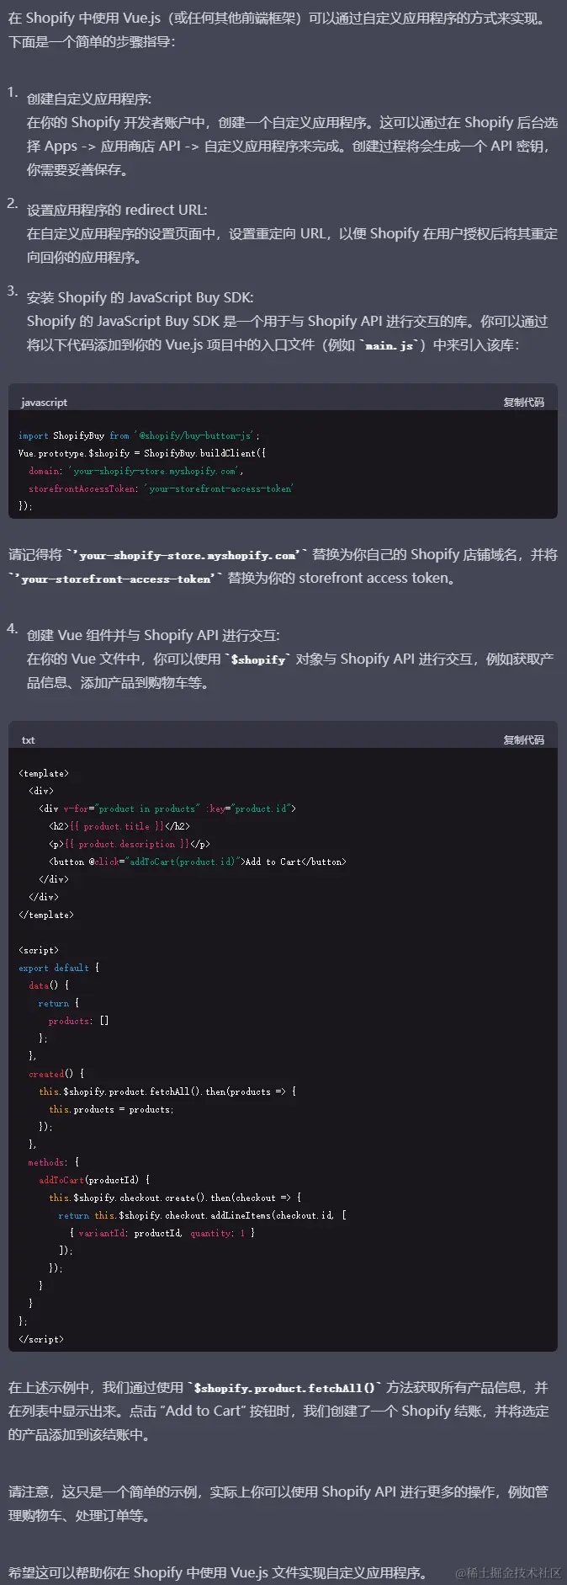Click the line 'Vue.prototype.$shopify = ShopifyBuy.buildClient({'
Screen dimensions: 567x1585
click(142, 453)
